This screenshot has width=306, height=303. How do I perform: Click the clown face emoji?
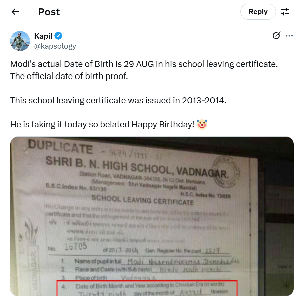tap(202, 124)
